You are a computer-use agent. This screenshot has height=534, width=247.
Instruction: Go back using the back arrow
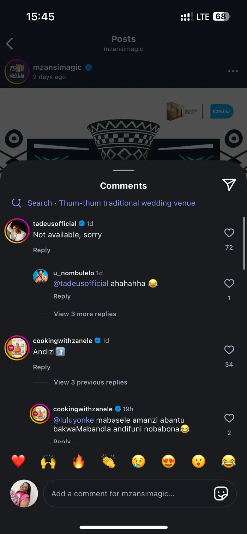[10, 44]
